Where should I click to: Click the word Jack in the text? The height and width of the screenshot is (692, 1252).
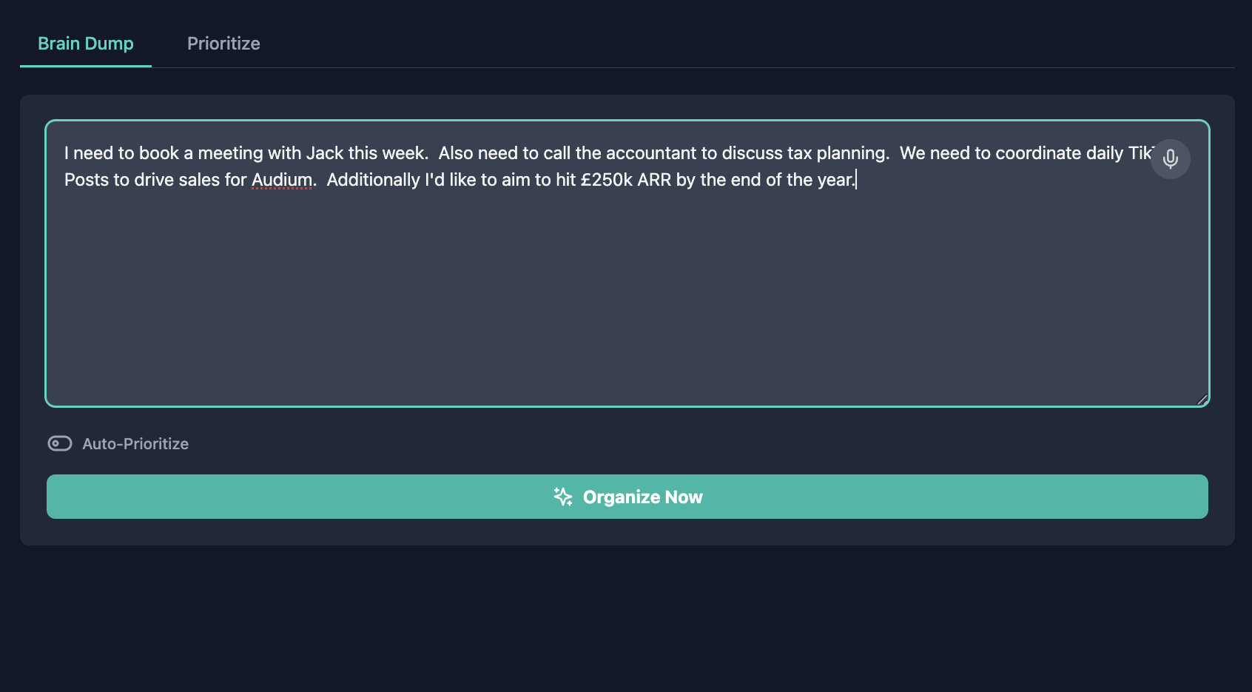coord(325,153)
